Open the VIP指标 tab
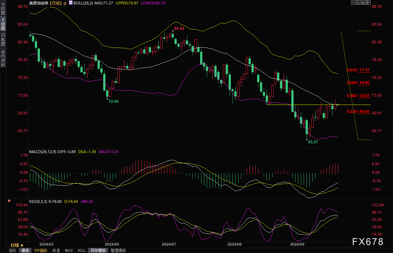Image resolution: width=393 pixels, height=253 pixels. [41, 250]
